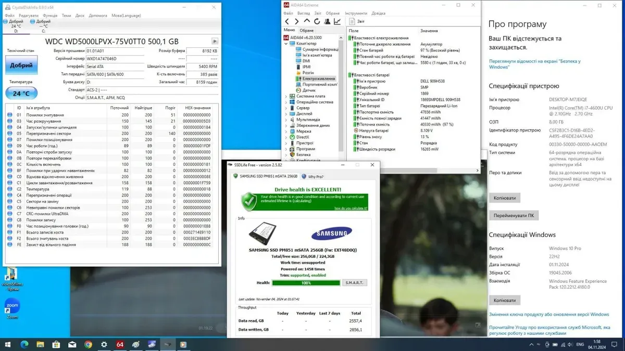This screenshot has height=351, width=625.
Task: Open the AIDA64 graph chart toolbar icon
Action: (337, 21)
